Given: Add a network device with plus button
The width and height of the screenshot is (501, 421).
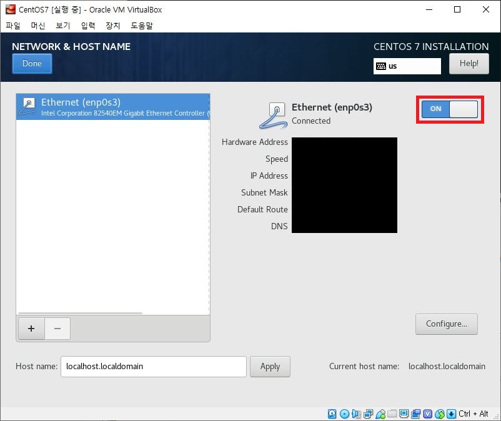Looking at the screenshot, I should pyautogui.click(x=31, y=329).
